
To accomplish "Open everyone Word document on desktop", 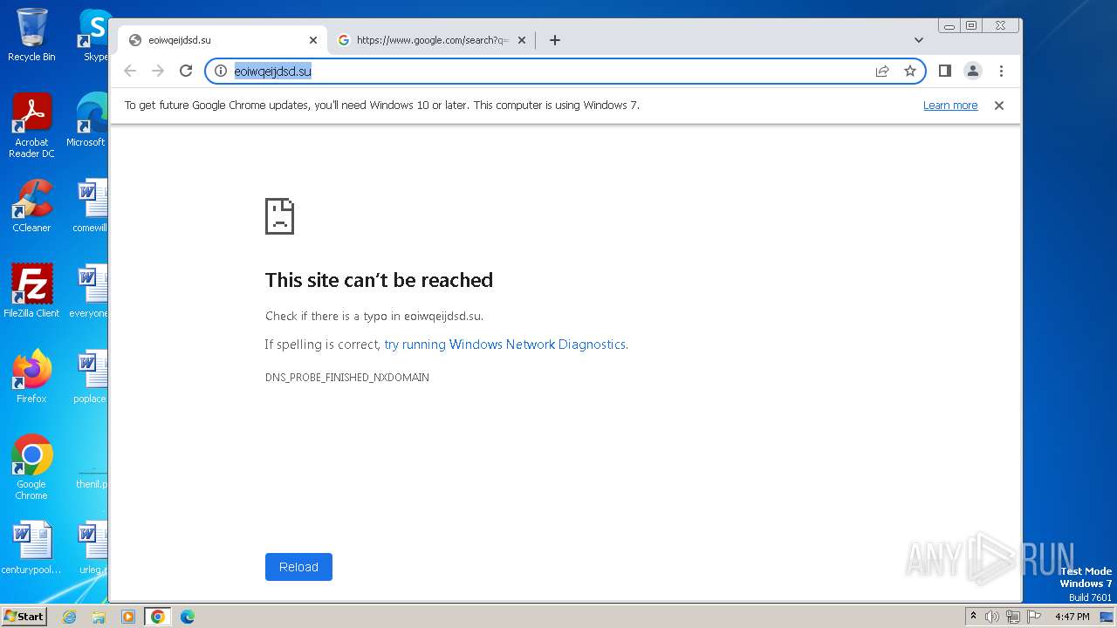I will tap(89, 291).
